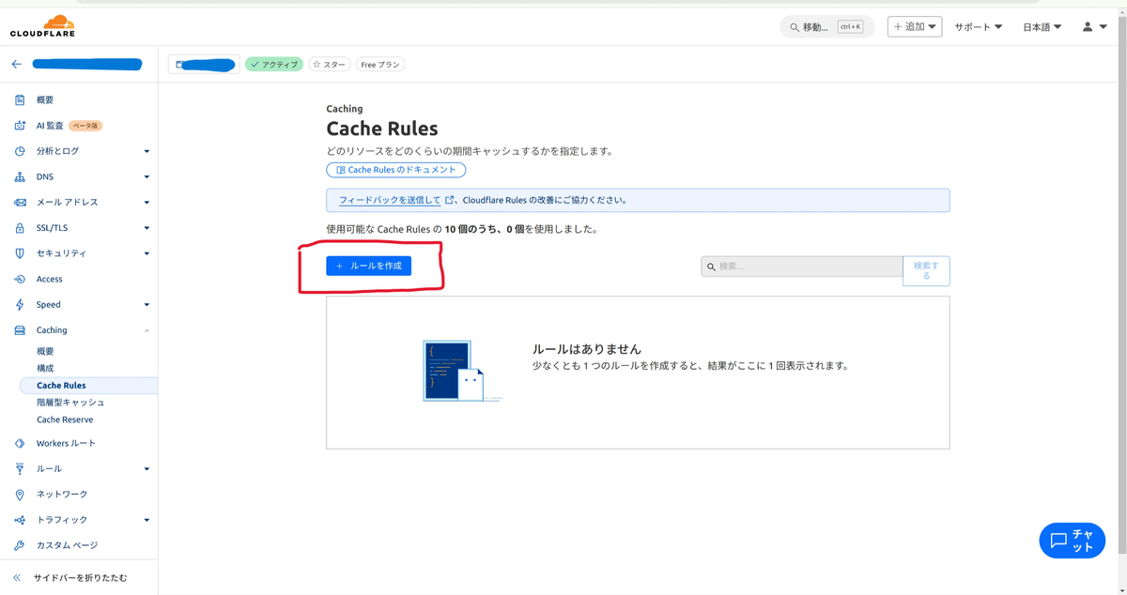Click the search magnifier icon in 検索 field
The height and width of the screenshot is (595, 1127).
[711, 267]
